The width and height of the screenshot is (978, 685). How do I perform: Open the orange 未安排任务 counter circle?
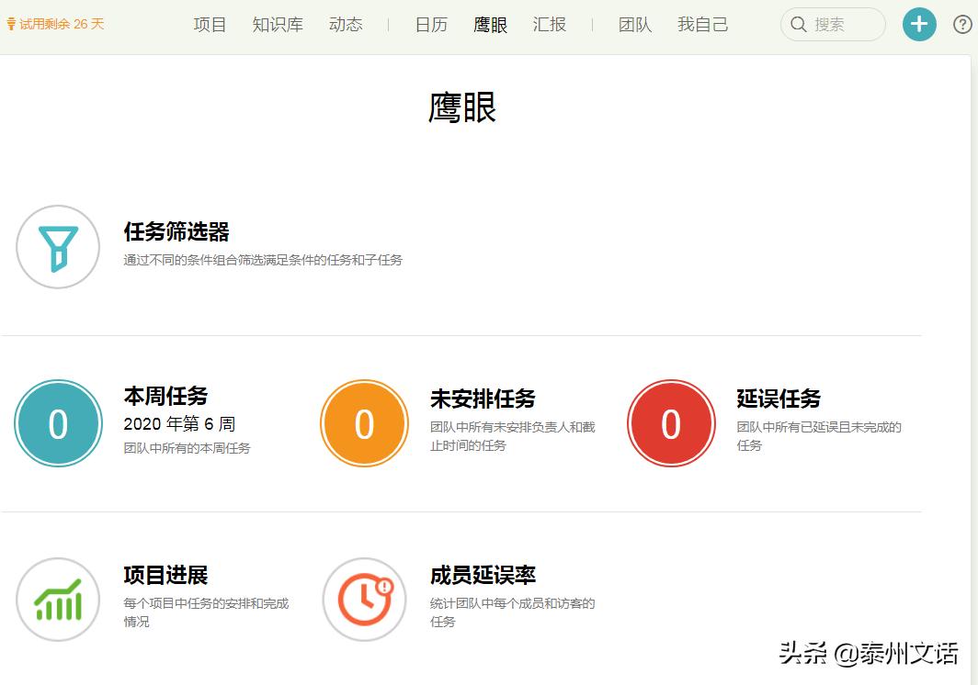[x=364, y=422]
